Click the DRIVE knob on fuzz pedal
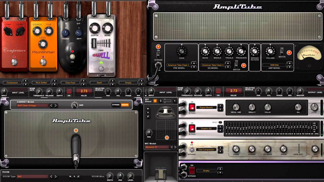324x182 pixels. pyautogui.click(x=79, y=33)
